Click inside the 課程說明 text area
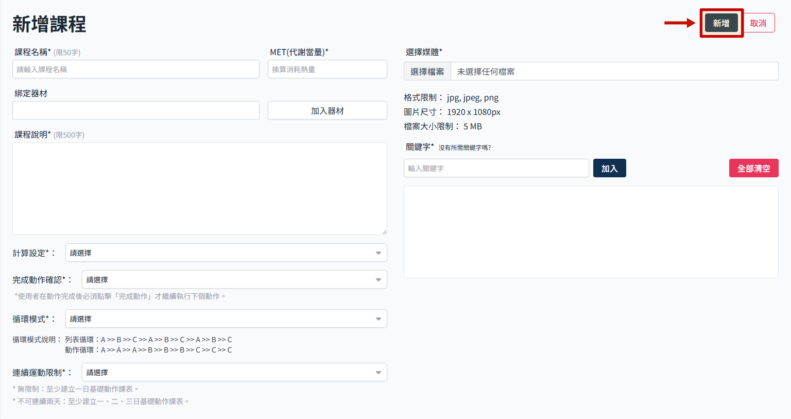This screenshot has width=791, height=419. 200,188
